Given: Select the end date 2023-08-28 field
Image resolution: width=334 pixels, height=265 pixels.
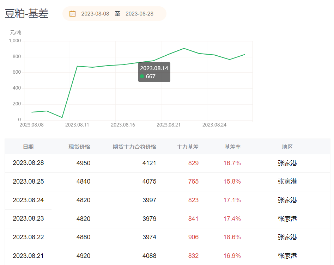Looking at the screenshot, I should click(x=140, y=14).
